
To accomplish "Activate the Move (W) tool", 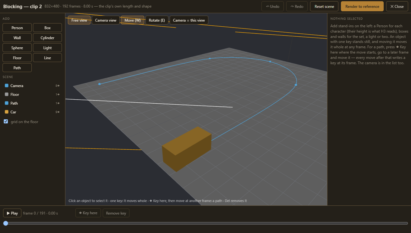I will (133, 20).
